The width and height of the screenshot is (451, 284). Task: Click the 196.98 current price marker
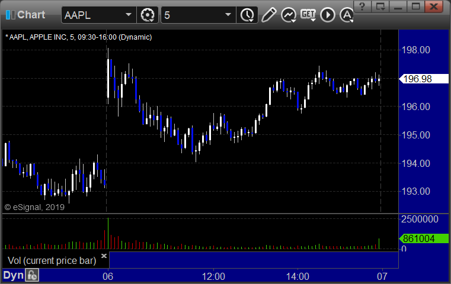[424, 79]
